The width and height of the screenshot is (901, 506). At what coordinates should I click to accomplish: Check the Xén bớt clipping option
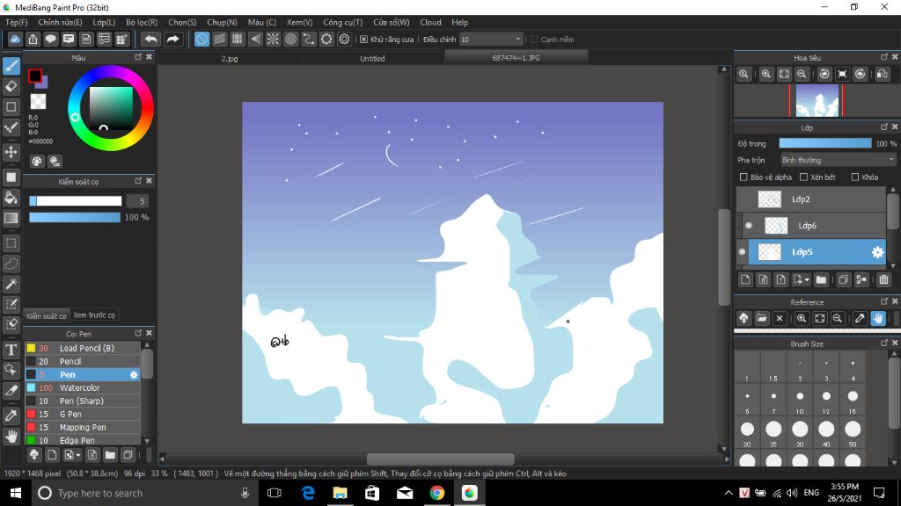pyautogui.click(x=804, y=177)
